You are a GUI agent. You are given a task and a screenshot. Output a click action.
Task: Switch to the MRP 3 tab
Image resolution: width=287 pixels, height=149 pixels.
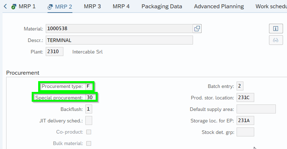pyautogui.click(x=92, y=6)
